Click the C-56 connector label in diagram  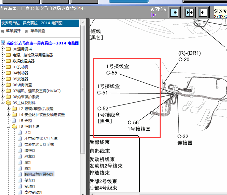point(133,122)
